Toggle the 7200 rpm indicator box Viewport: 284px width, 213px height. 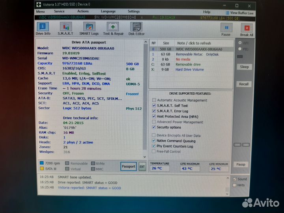click(42, 163)
